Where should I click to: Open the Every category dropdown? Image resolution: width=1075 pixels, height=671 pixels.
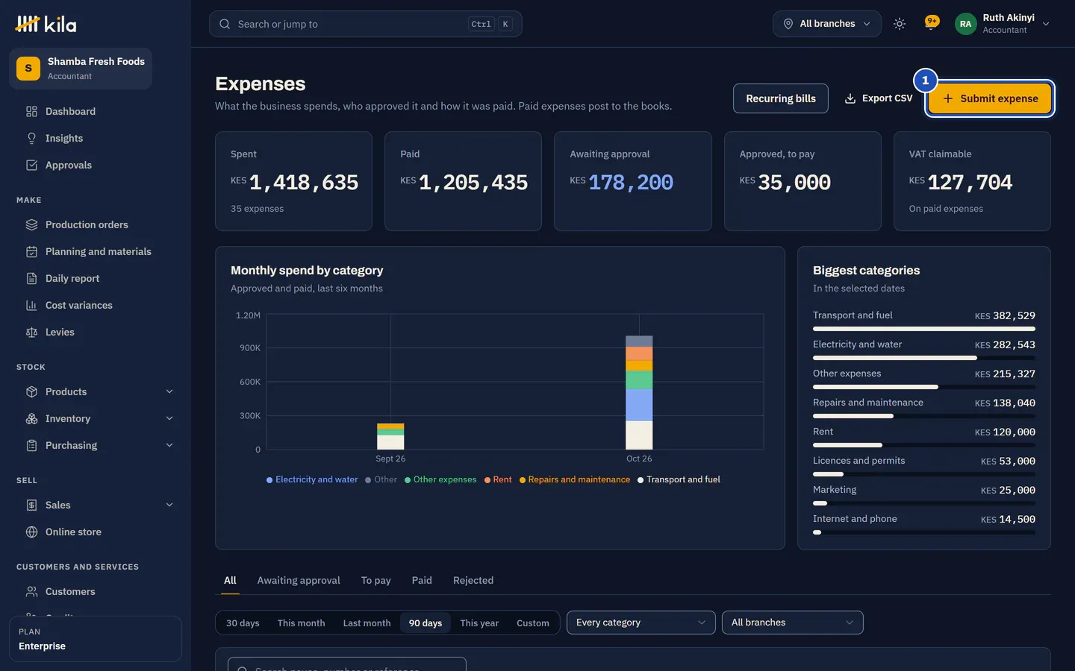[x=641, y=623]
